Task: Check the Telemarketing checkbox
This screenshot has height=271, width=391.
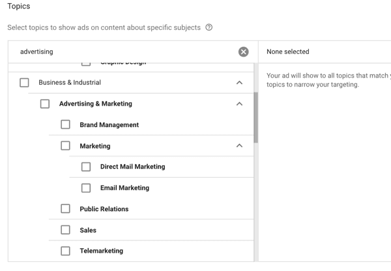Action: [x=65, y=251]
